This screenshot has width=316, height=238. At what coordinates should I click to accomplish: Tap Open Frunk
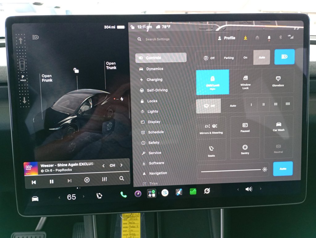(x=47, y=78)
